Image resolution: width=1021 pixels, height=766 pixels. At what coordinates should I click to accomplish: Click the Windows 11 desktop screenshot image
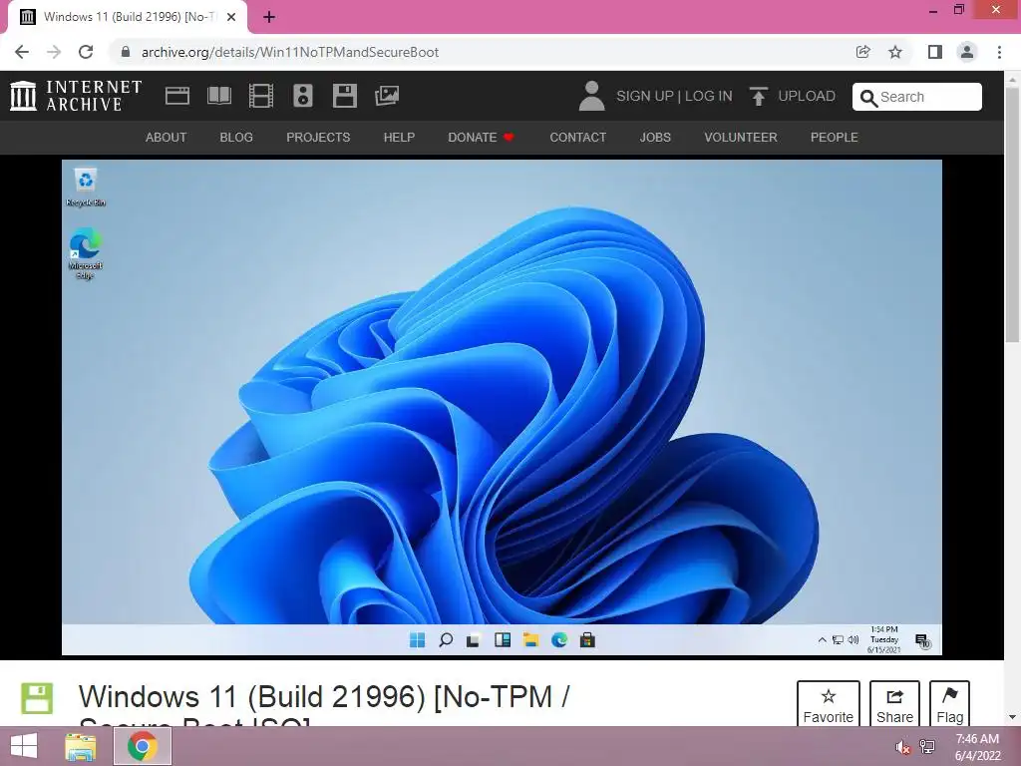(502, 407)
